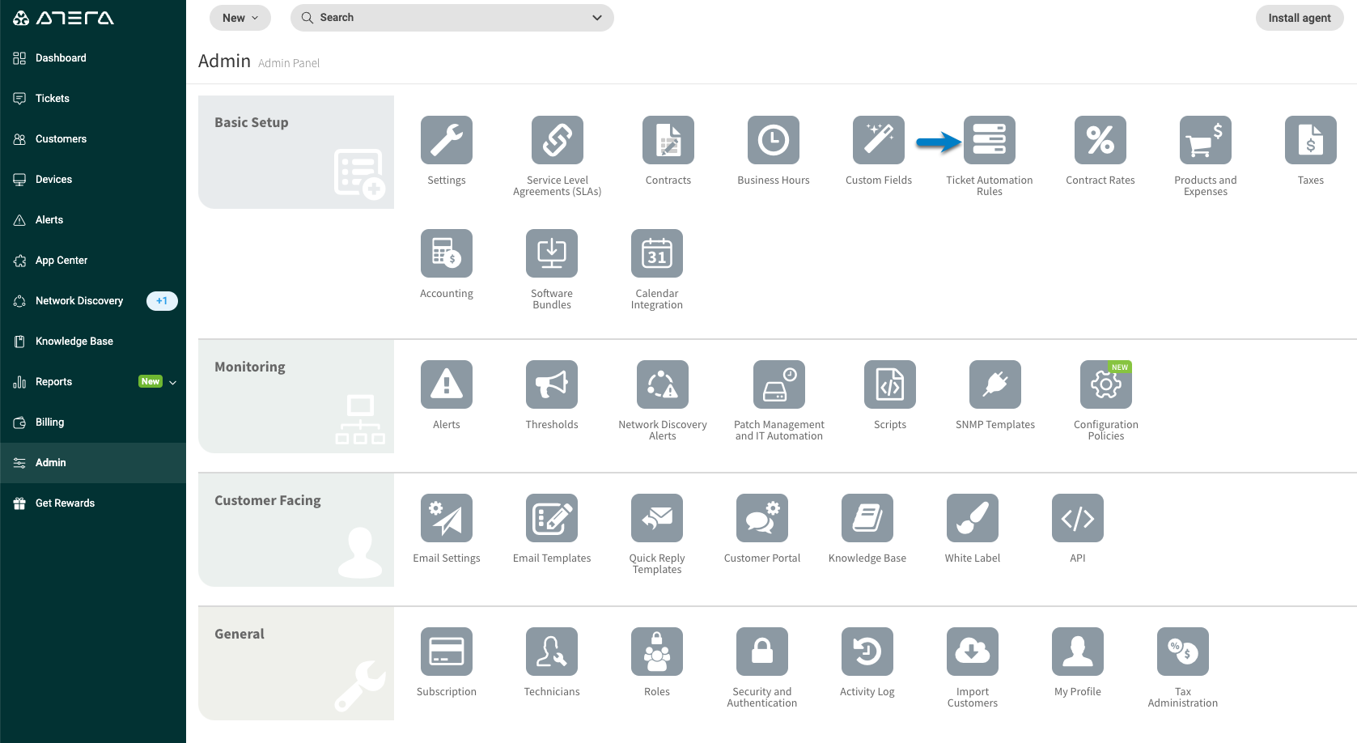1357x743 pixels.
Task: Expand the New dropdown button
Action: [240, 18]
